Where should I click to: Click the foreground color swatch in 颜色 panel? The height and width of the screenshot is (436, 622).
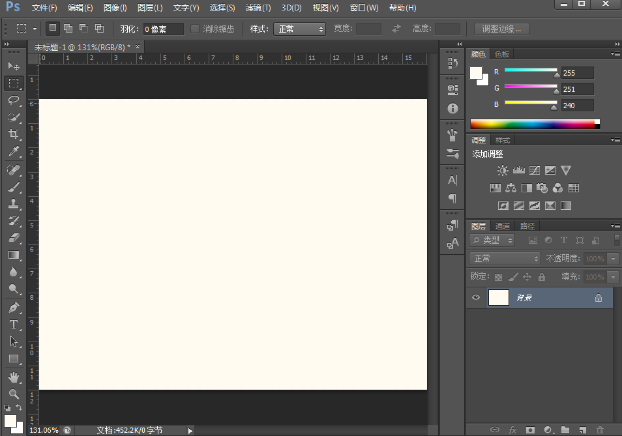[x=475, y=72]
